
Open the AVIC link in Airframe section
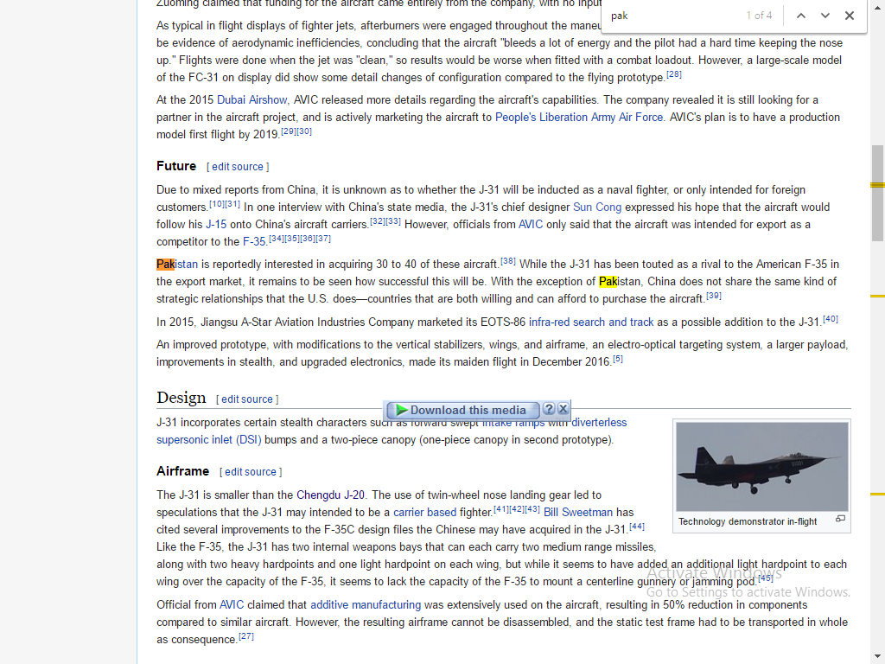pyautogui.click(x=232, y=604)
